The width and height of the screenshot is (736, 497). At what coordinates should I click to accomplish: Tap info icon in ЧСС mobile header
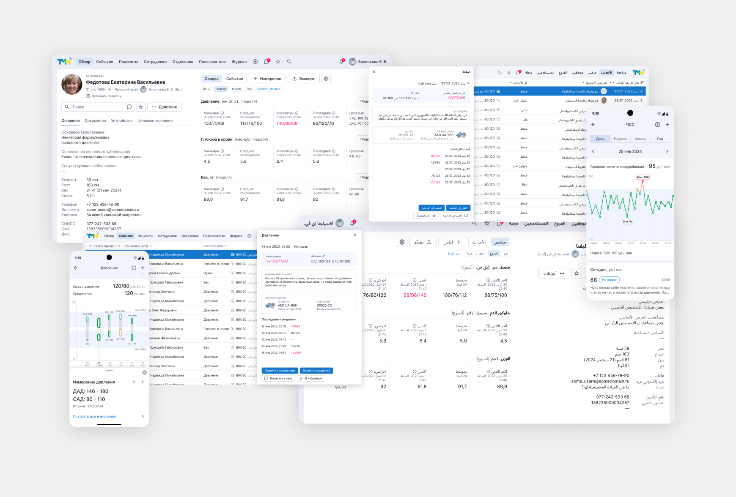(x=657, y=125)
